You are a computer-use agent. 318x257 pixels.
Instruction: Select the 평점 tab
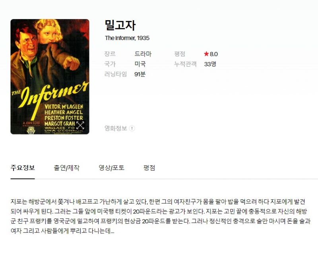(x=149, y=168)
